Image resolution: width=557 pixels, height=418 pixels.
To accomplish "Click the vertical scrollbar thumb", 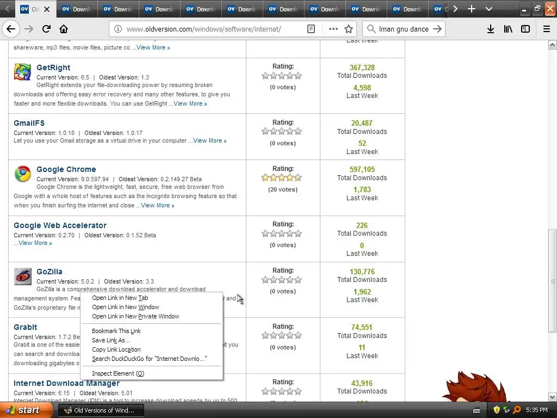I will pyautogui.click(x=552, y=281).
